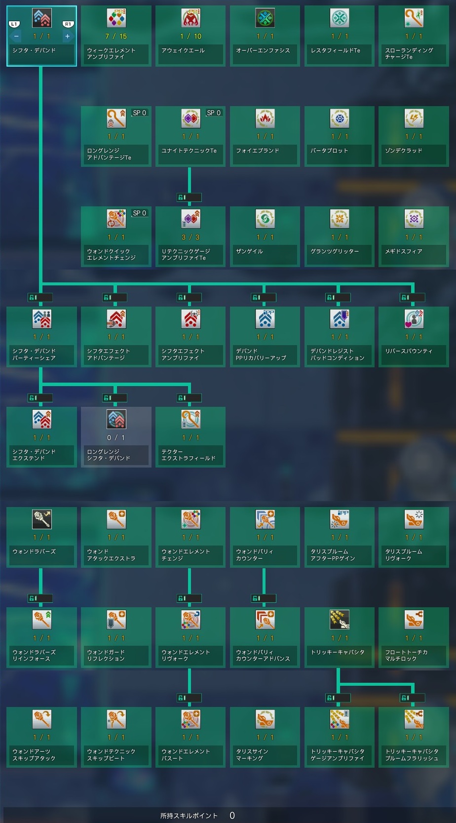The width and height of the screenshot is (456, 823).
Task: Click the lock indicator above シフタエフェクトアドバンテージ
Action: point(114,297)
